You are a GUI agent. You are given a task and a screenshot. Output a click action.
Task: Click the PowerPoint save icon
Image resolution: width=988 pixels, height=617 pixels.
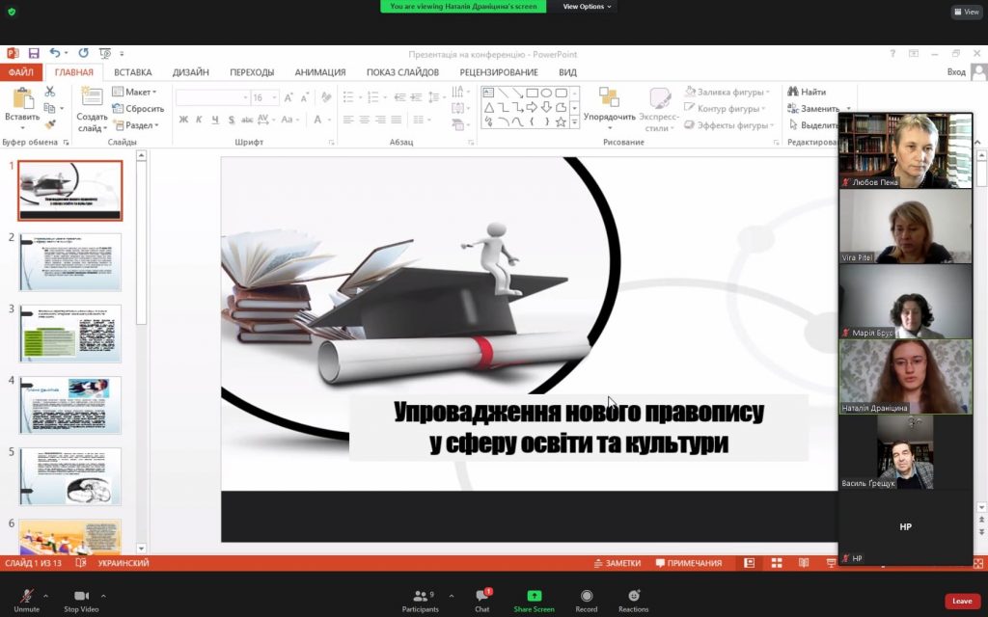(34, 54)
